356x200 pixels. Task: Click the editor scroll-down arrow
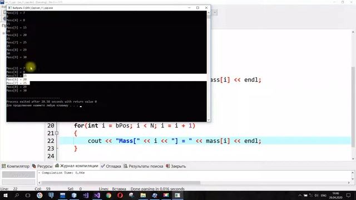click(353, 158)
